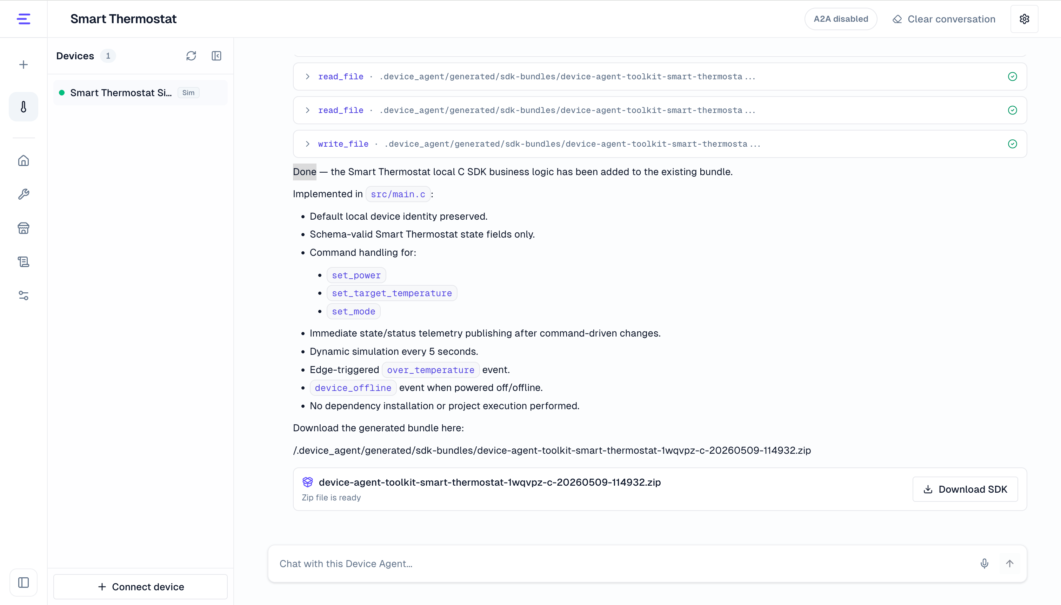
Task: Select the thermometer sidebar icon
Action: tap(24, 107)
